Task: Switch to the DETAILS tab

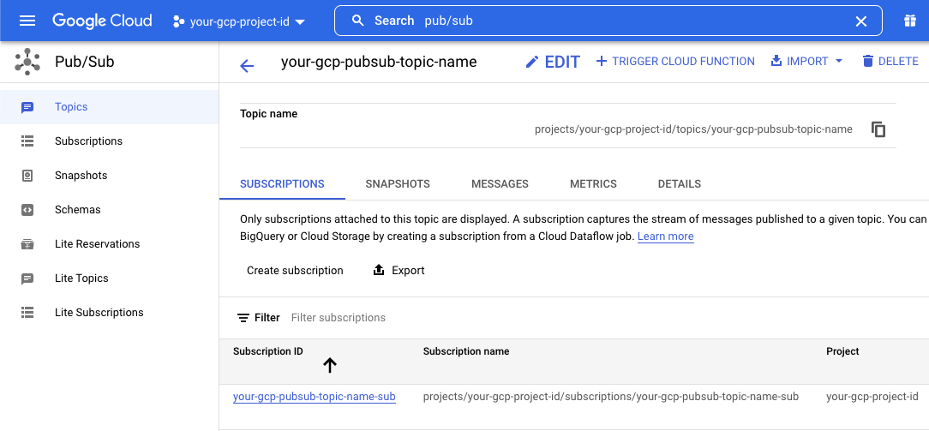Action: [680, 184]
